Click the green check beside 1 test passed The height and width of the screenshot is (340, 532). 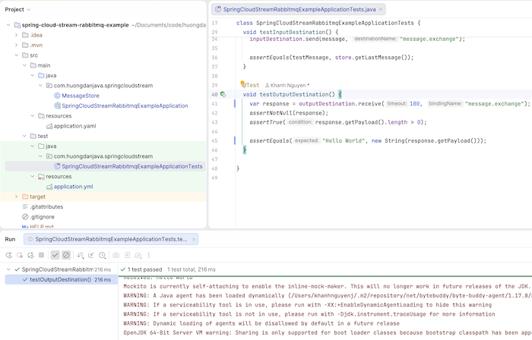(123, 269)
